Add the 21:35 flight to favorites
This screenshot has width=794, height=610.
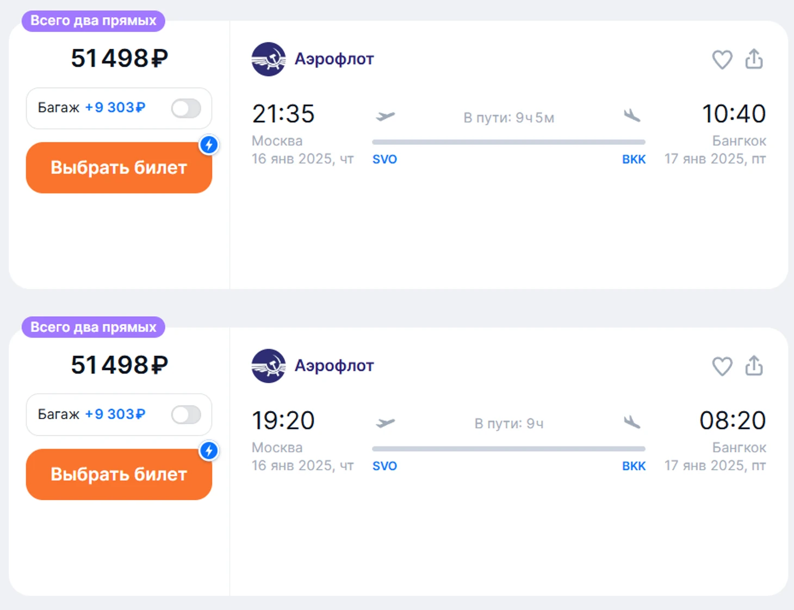722,59
